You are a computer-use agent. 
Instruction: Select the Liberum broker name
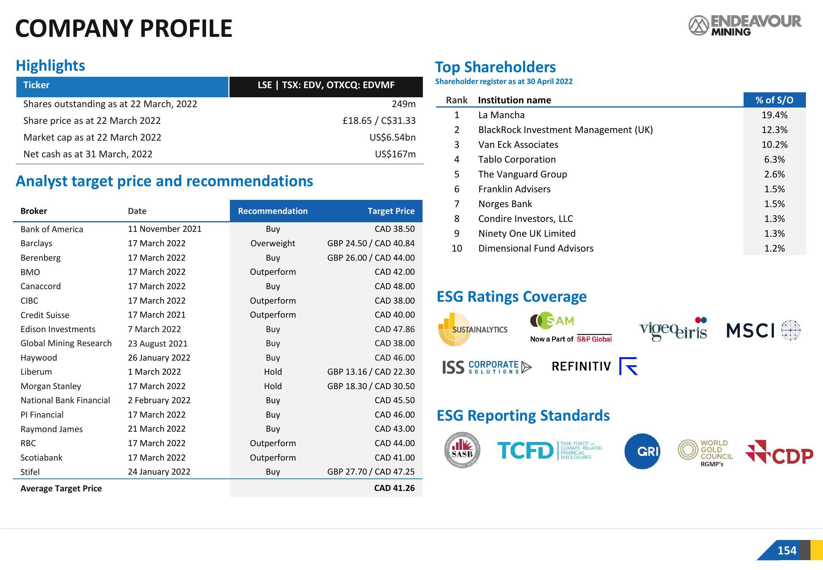tap(36, 372)
